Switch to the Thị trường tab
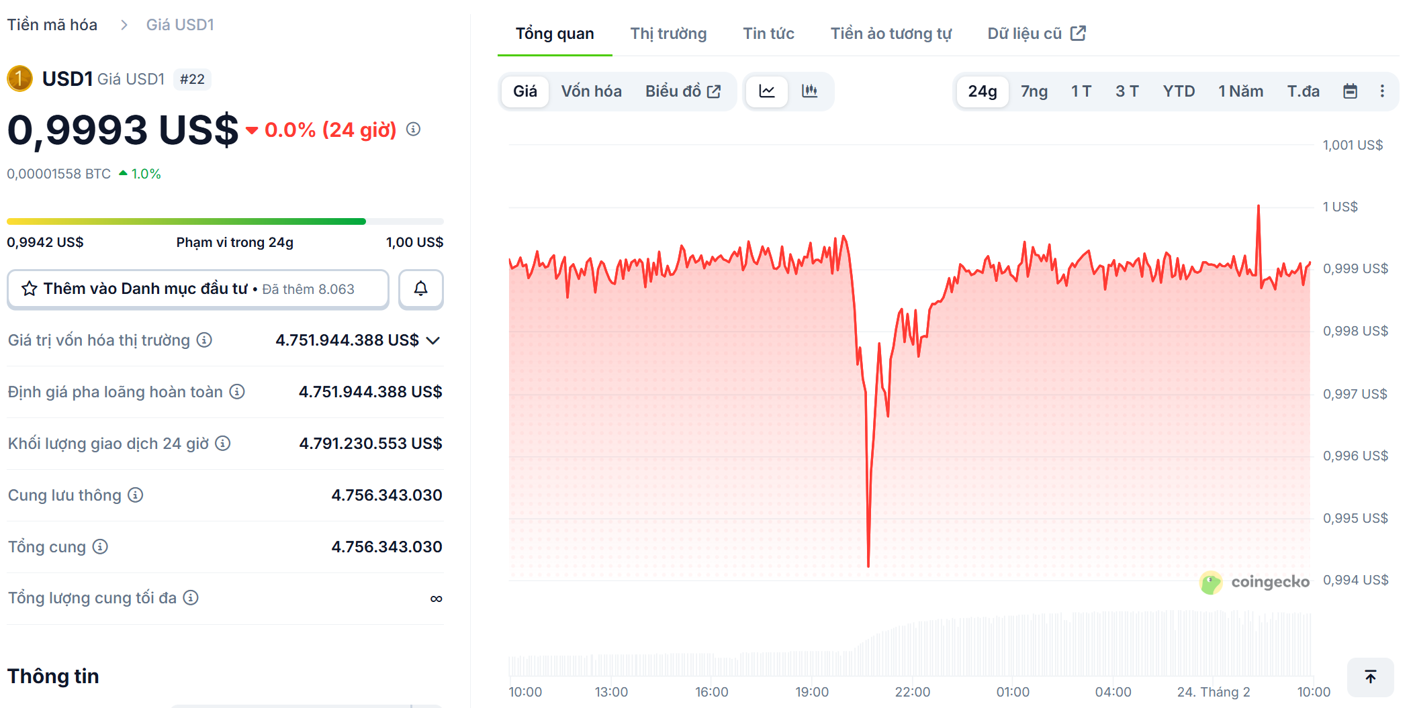 tap(668, 33)
